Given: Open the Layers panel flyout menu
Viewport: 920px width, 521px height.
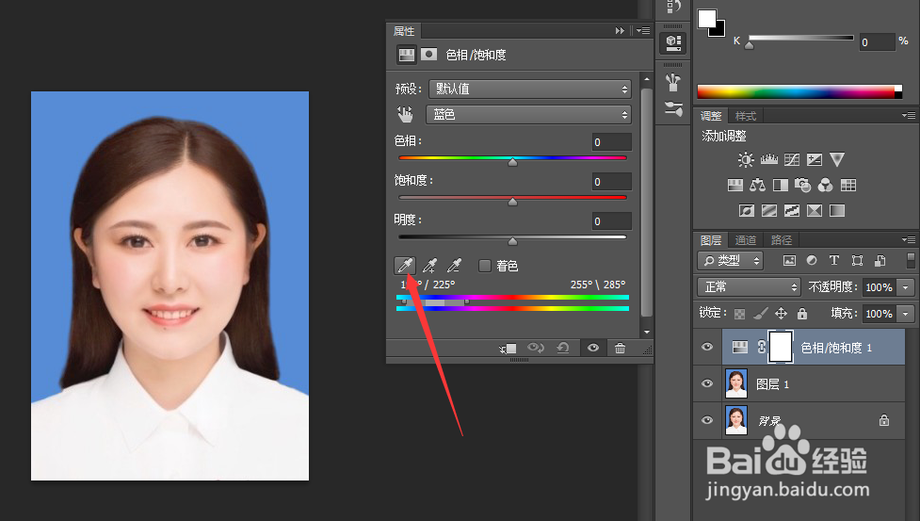Looking at the screenshot, I should (x=909, y=239).
